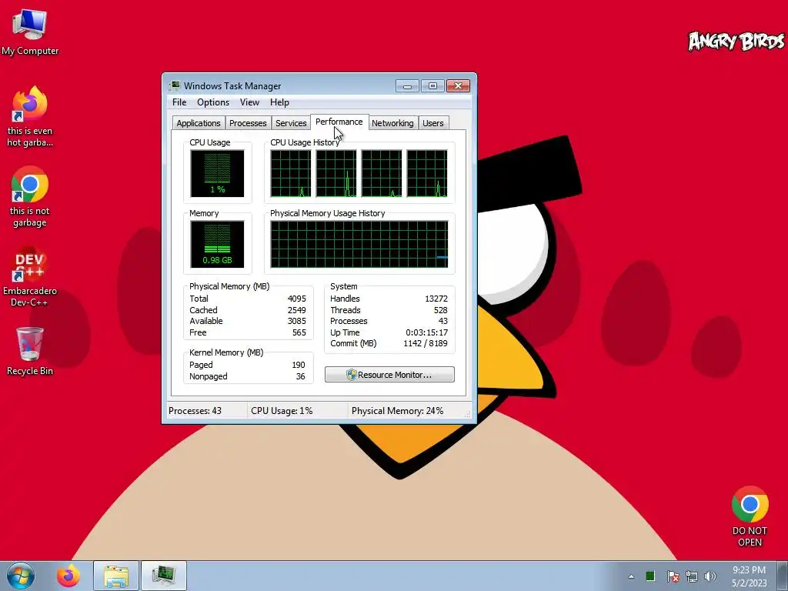788x591 pixels.
Task: Click the Cached value 2549
Action: coord(296,310)
